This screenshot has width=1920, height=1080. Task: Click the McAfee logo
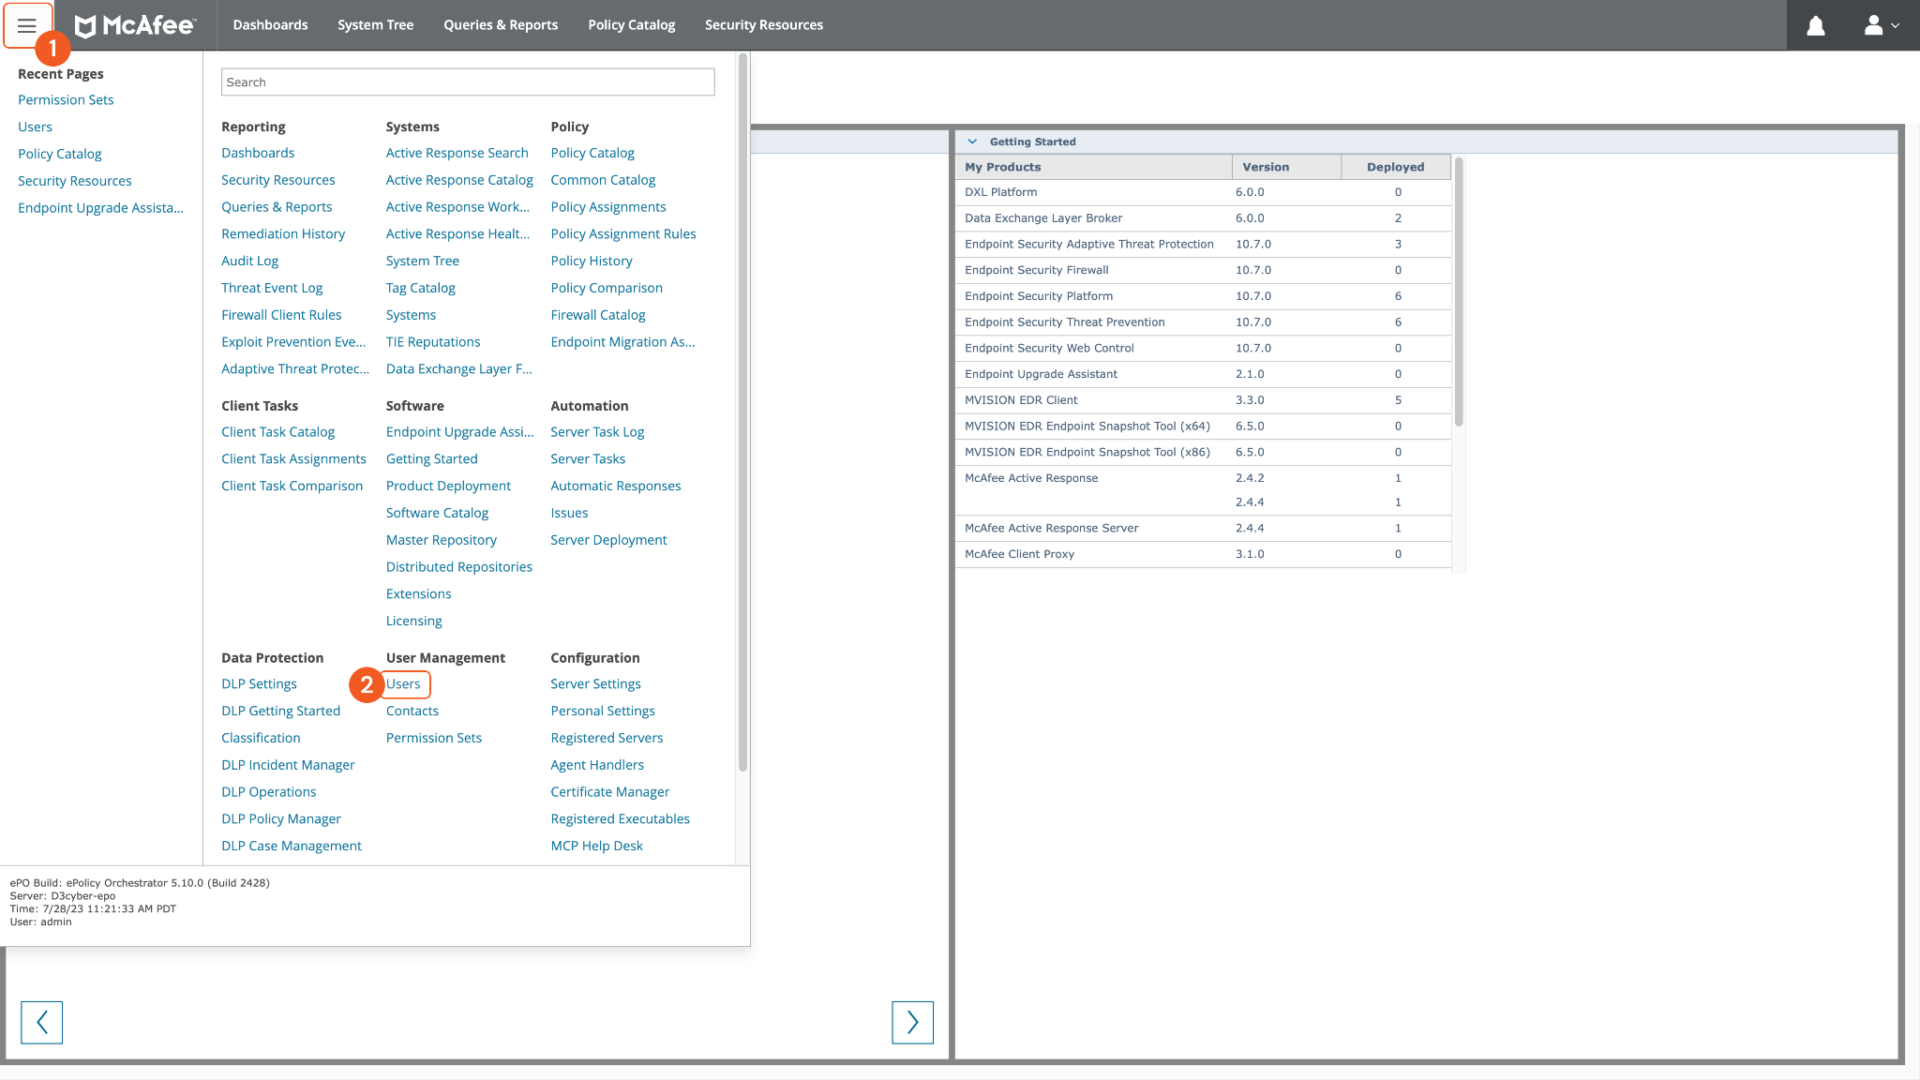pos(135,25)
